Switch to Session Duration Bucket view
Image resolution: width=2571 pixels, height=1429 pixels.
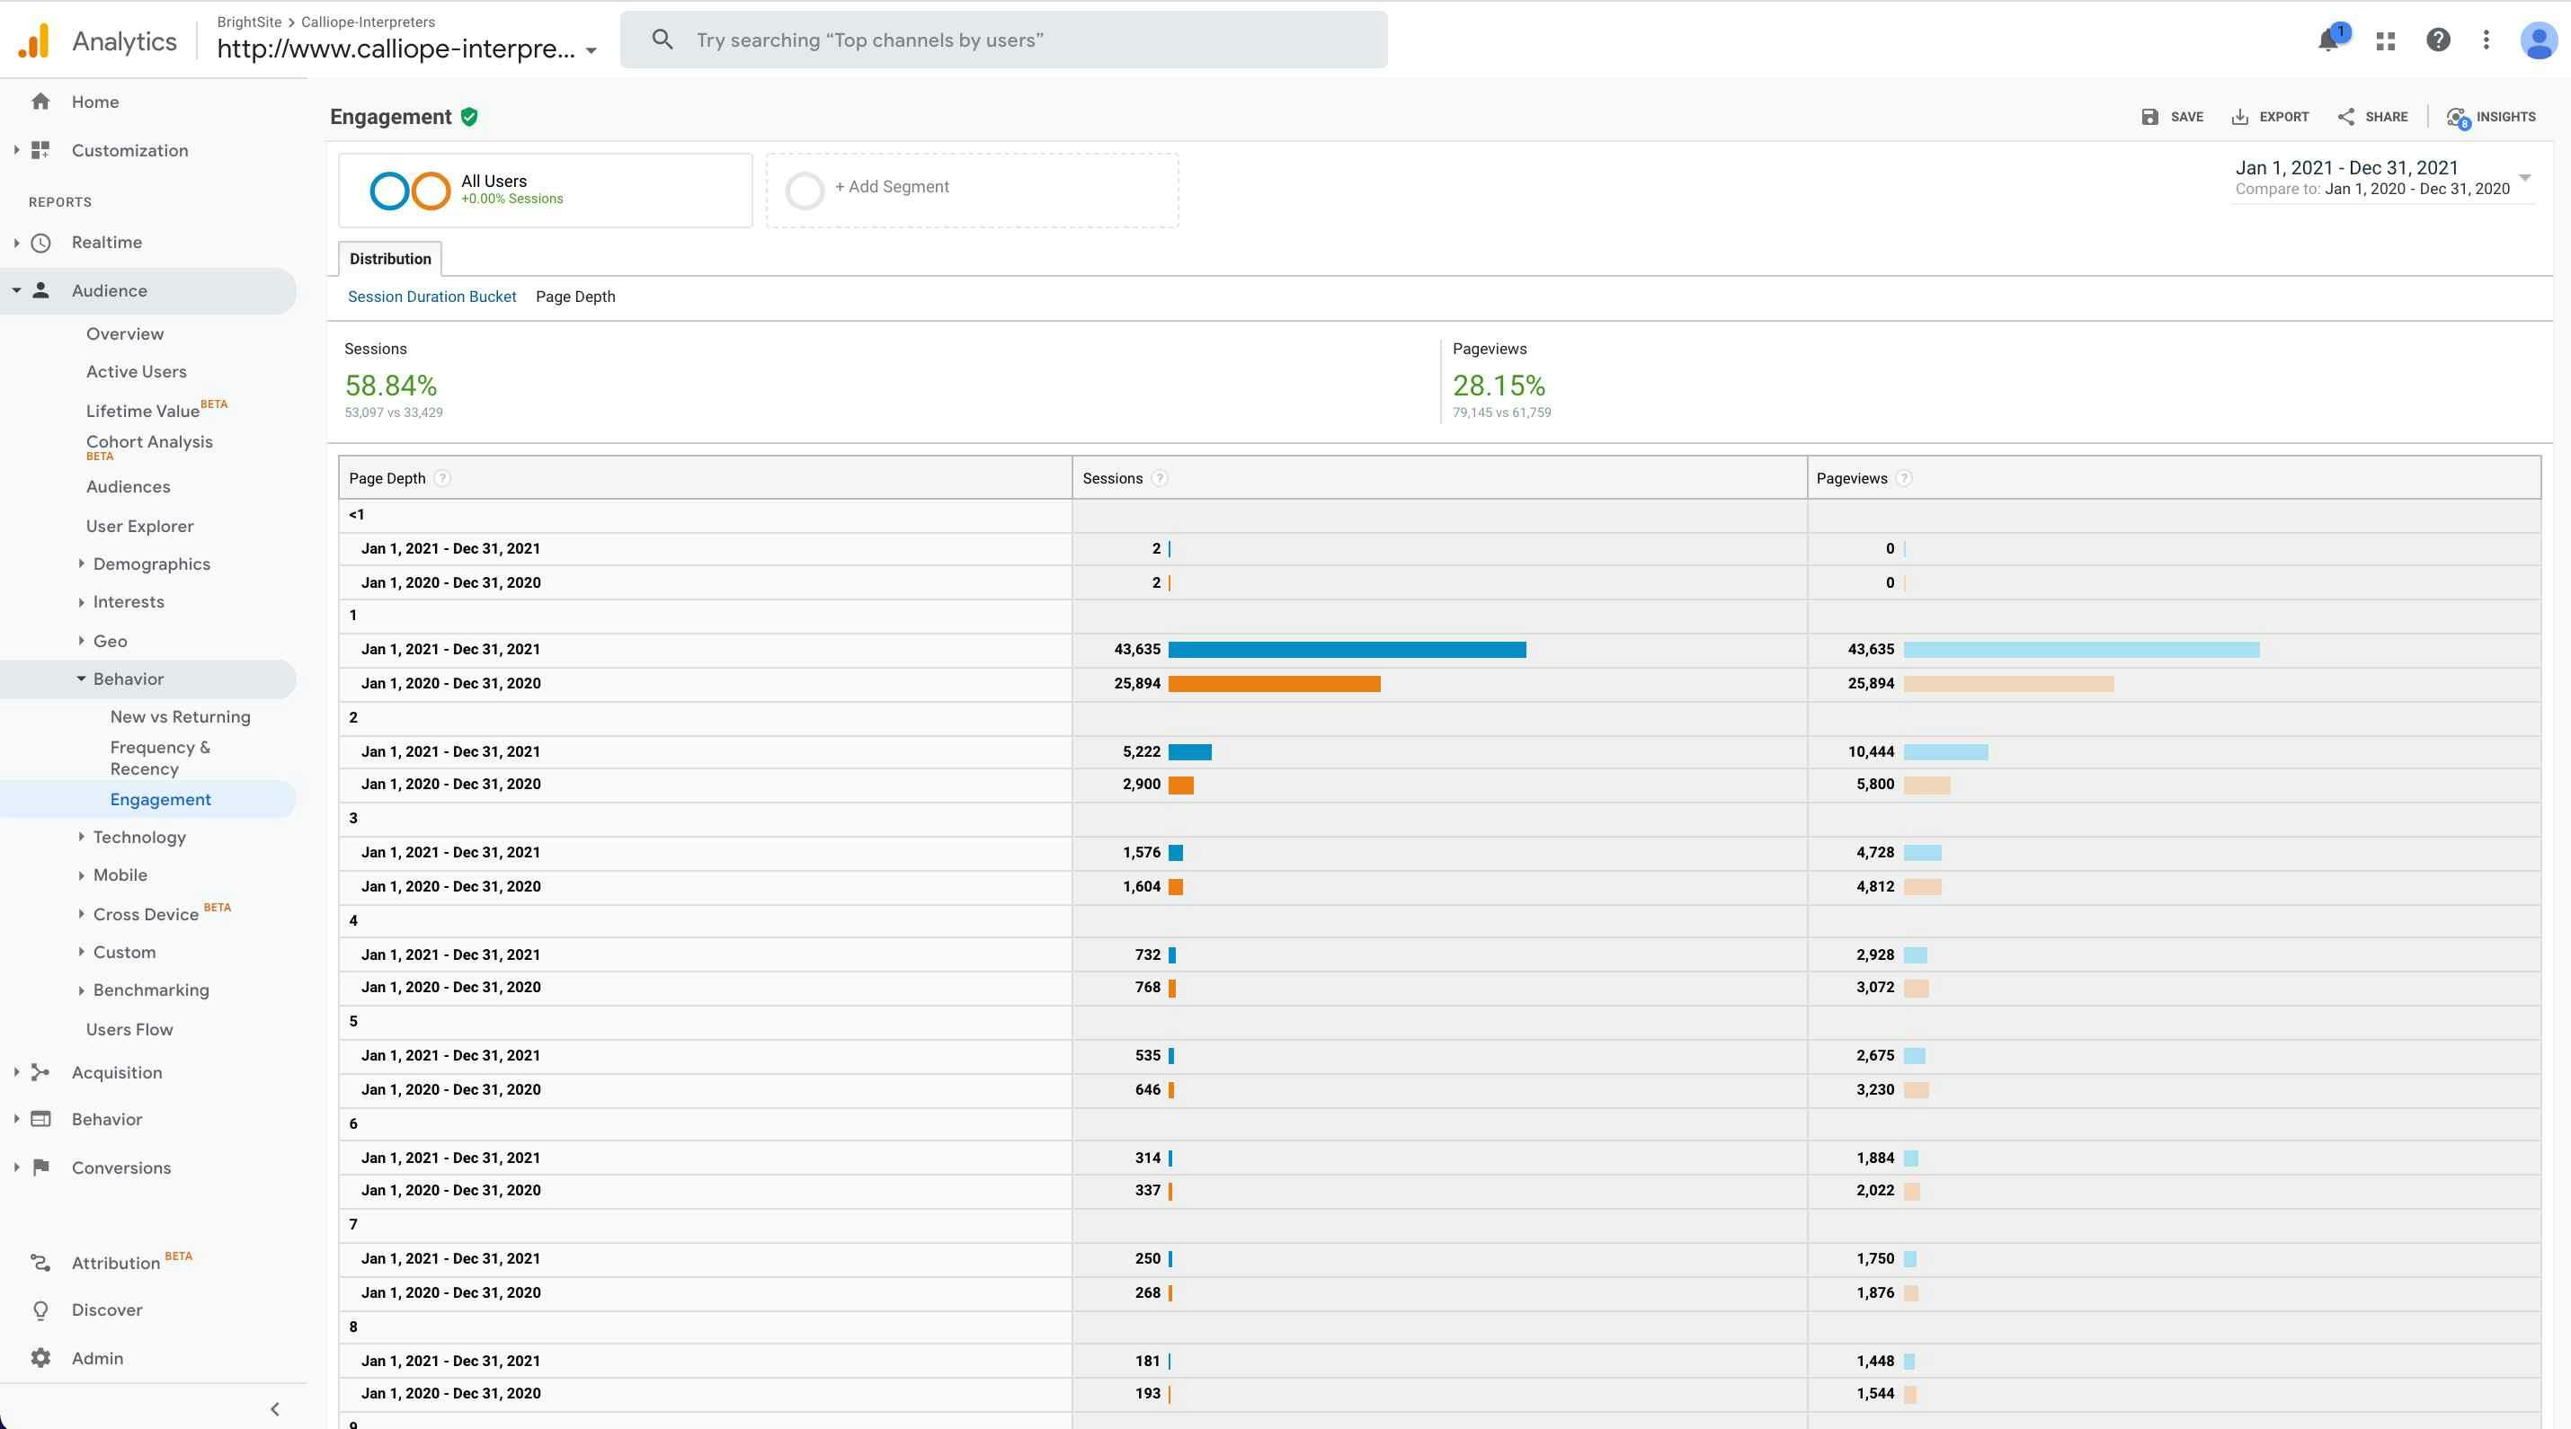click(x=431, y=297)
